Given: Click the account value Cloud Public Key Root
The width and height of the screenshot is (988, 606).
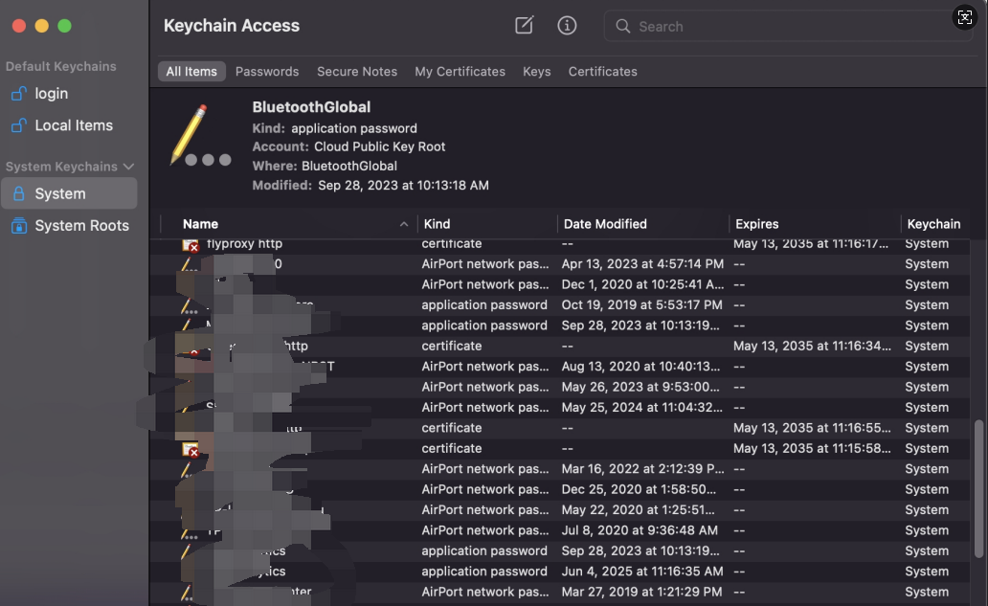Looking at the screenshot, I should (x=380, y=146).
